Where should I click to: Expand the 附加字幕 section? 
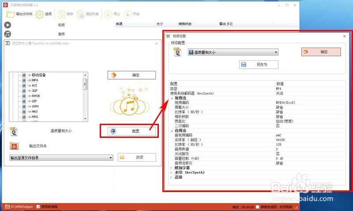[x=171, y=168]
